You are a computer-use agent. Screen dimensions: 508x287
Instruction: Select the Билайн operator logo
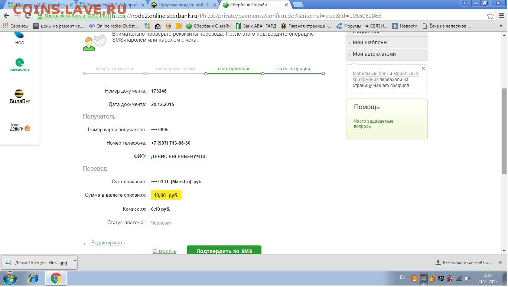(x=19, y=96)
